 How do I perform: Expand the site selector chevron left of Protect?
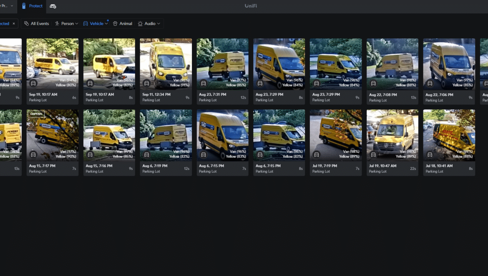[12, 6]
